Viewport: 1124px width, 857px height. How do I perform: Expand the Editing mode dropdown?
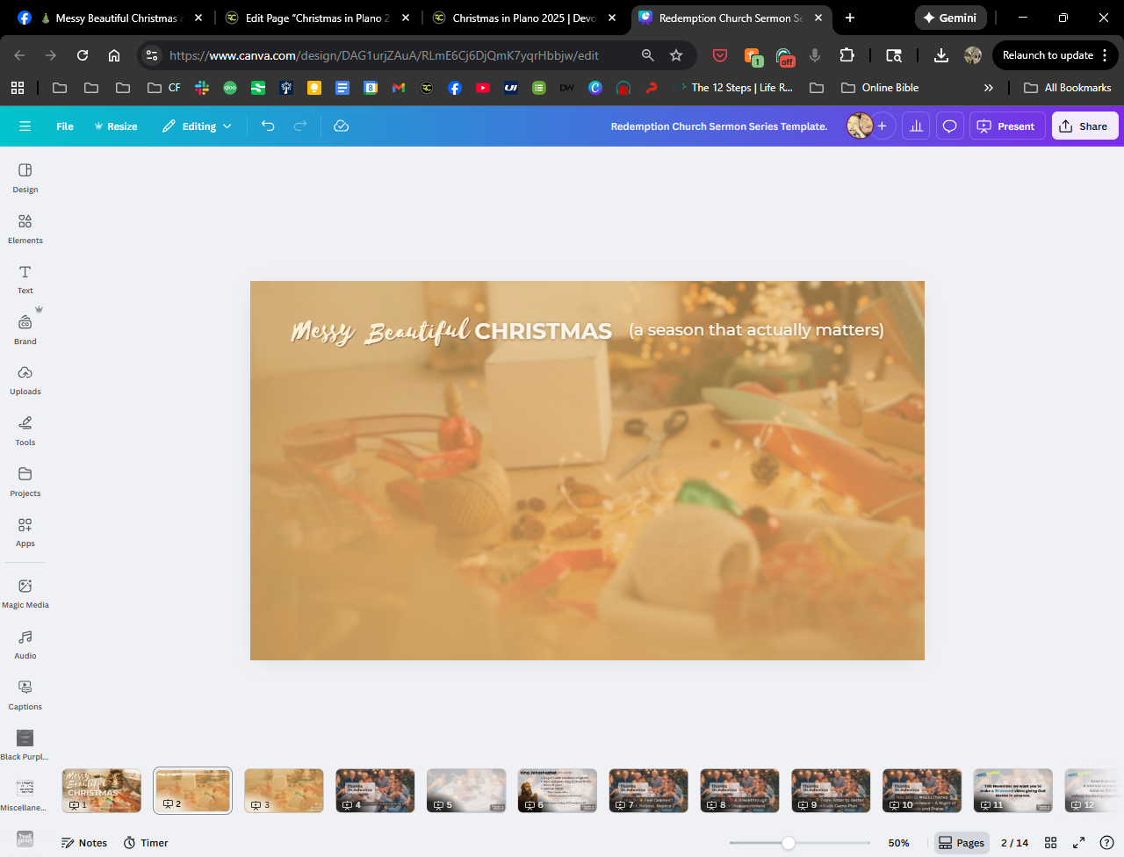(x=198, y=126)
